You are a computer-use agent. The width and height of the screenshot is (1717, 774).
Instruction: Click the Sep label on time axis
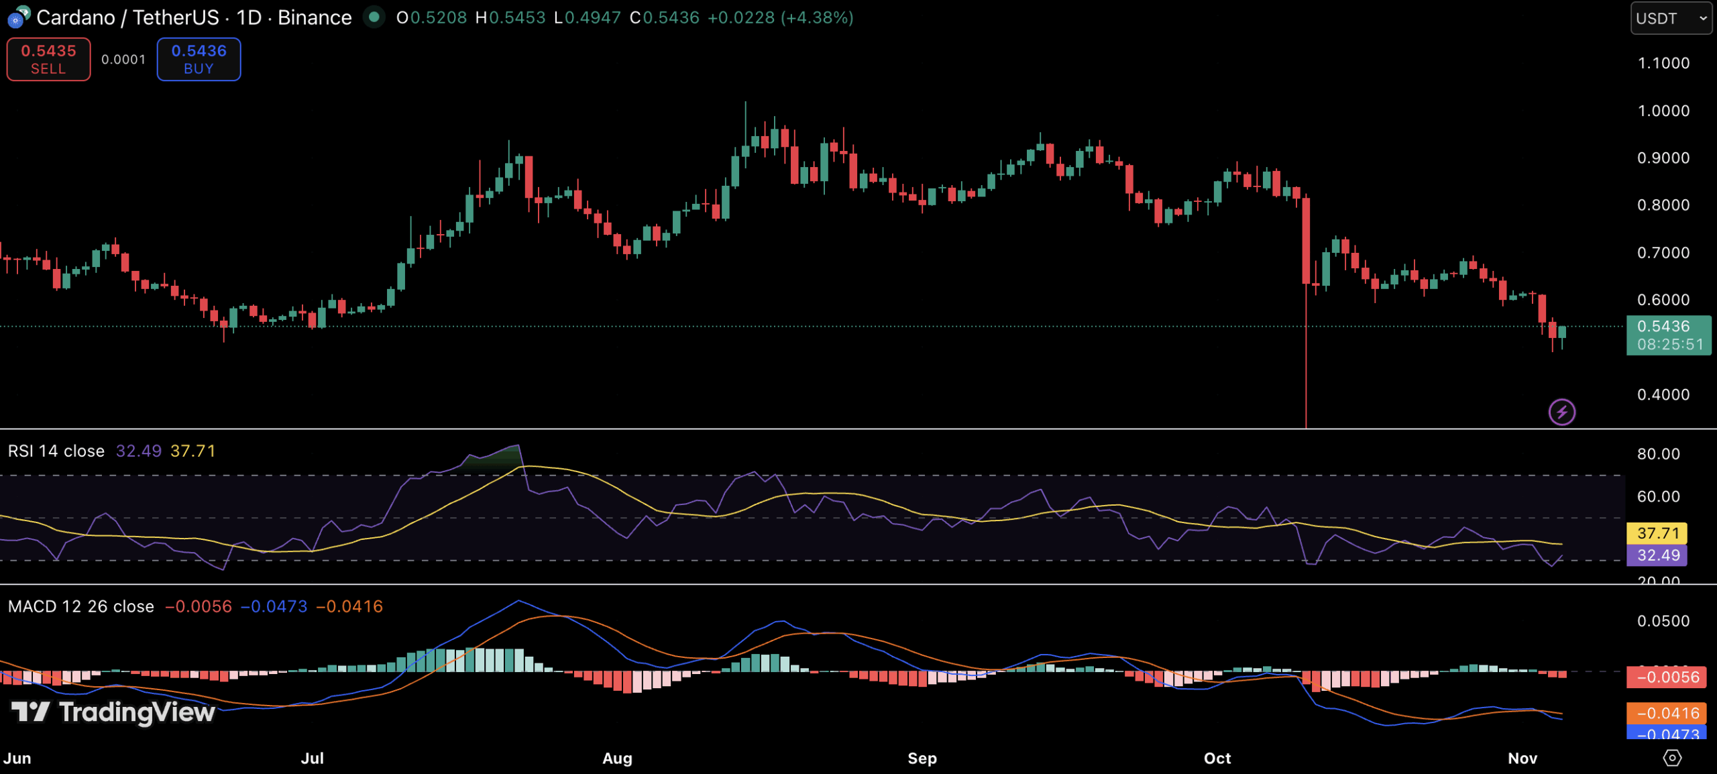point(922,758)
